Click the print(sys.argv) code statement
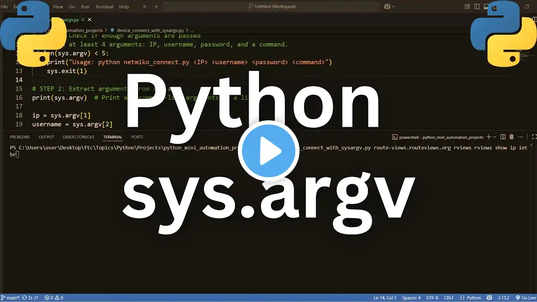Image resolution: width=537 pixels, height=302 pixels. coord(60,98)
